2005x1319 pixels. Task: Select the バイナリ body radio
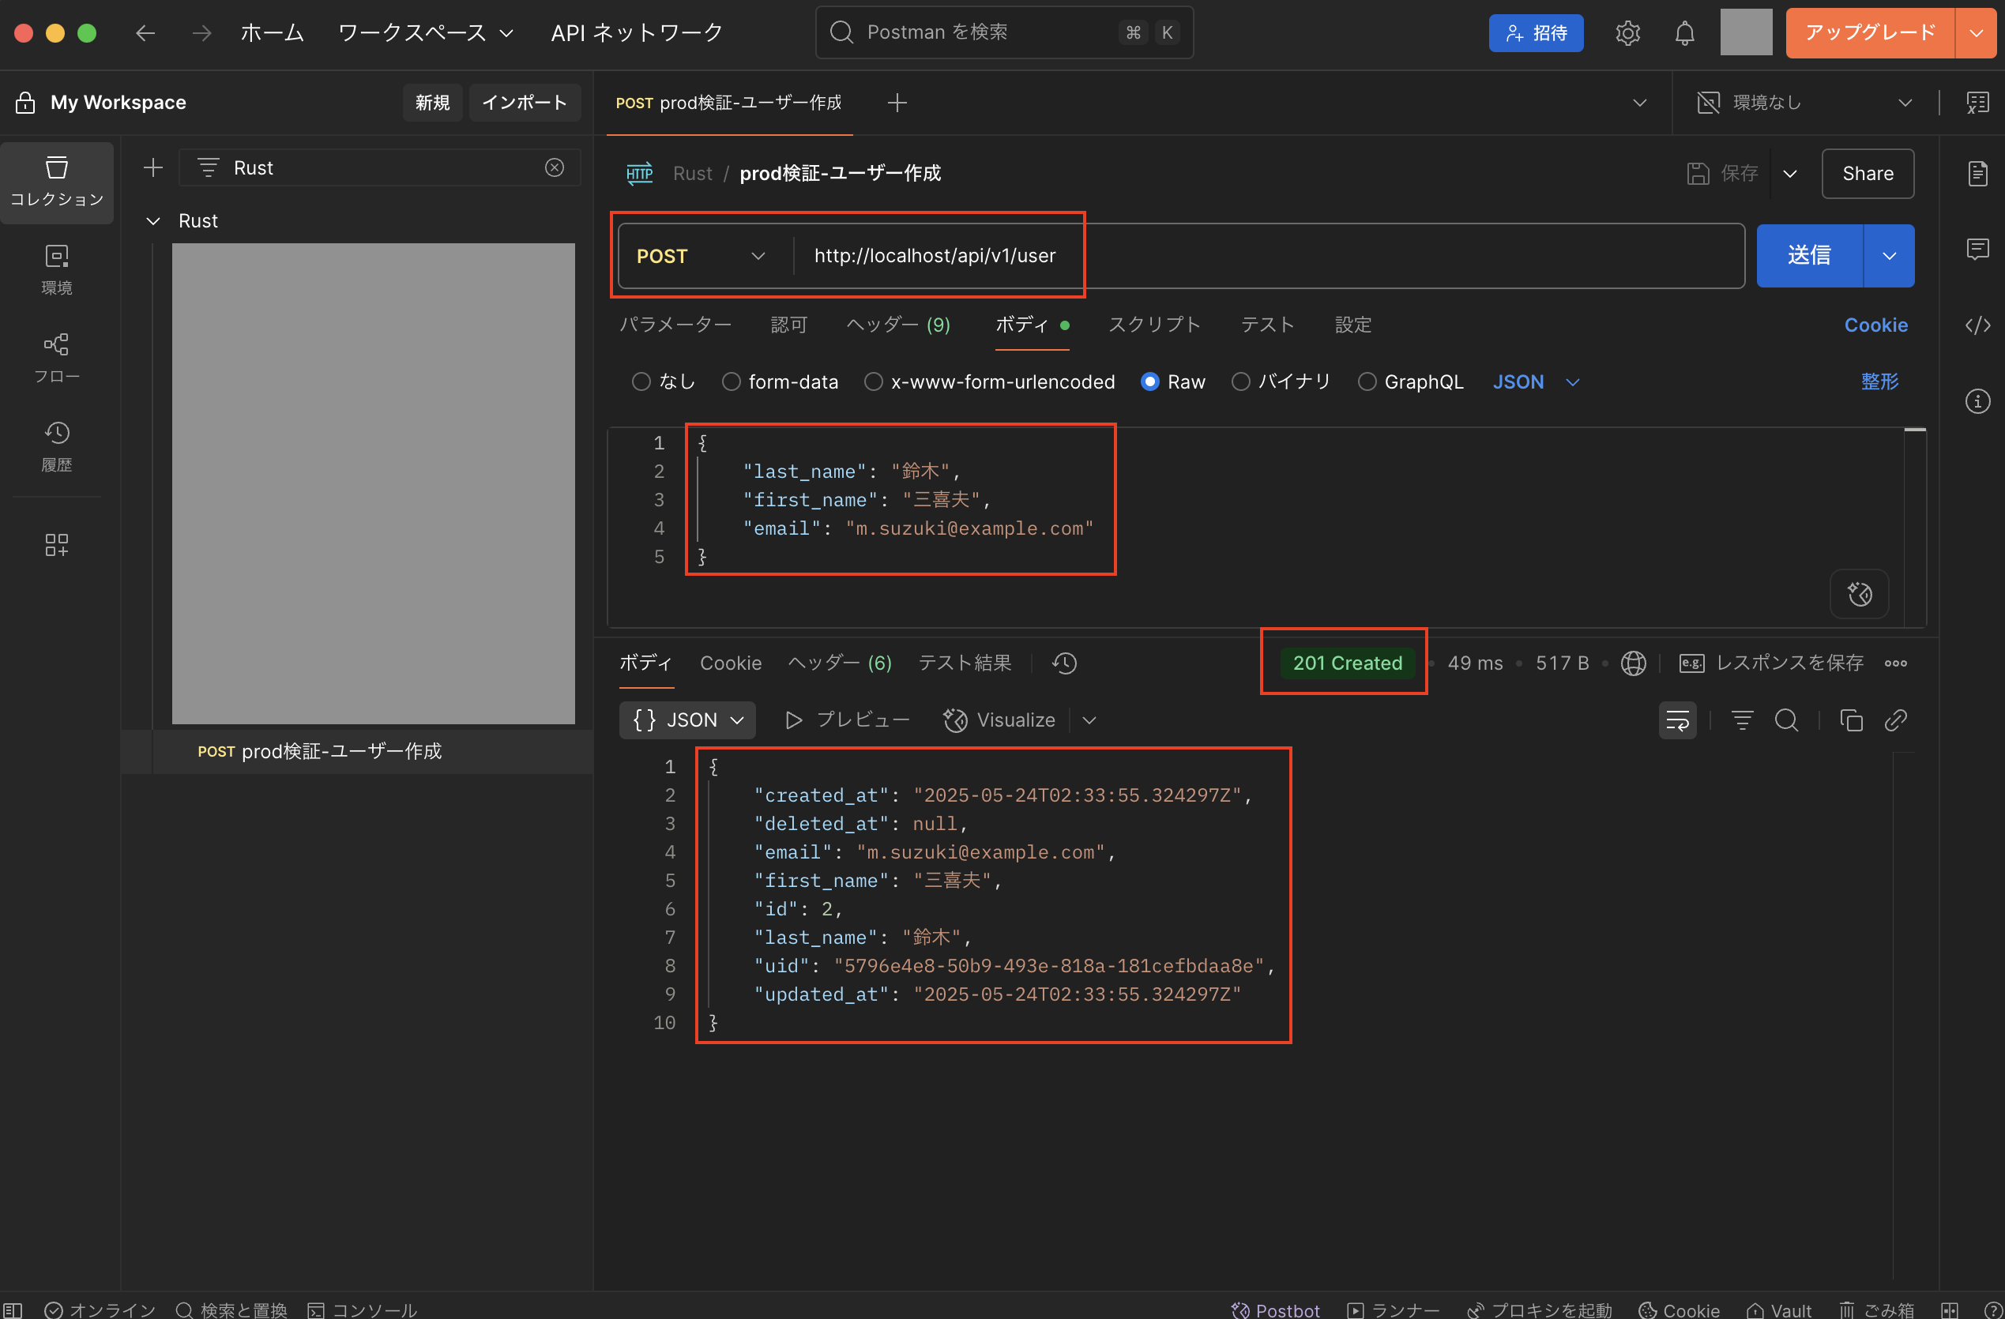[1241, 381]
